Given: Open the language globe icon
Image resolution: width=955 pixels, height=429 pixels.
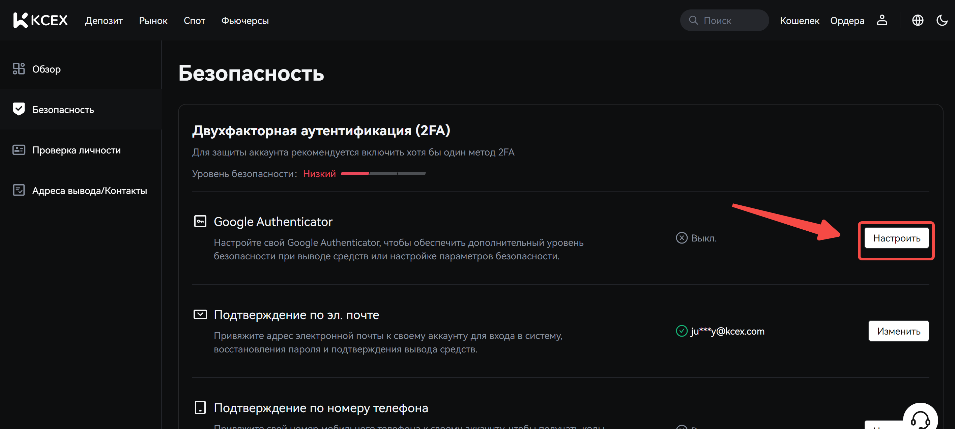Looking at the screenshot, I should click(918, 20).
